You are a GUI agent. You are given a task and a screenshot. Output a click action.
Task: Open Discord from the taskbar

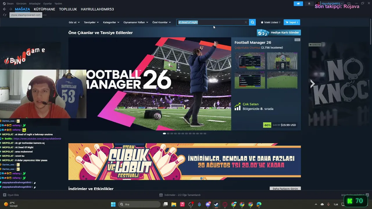[x=208, y=204]
